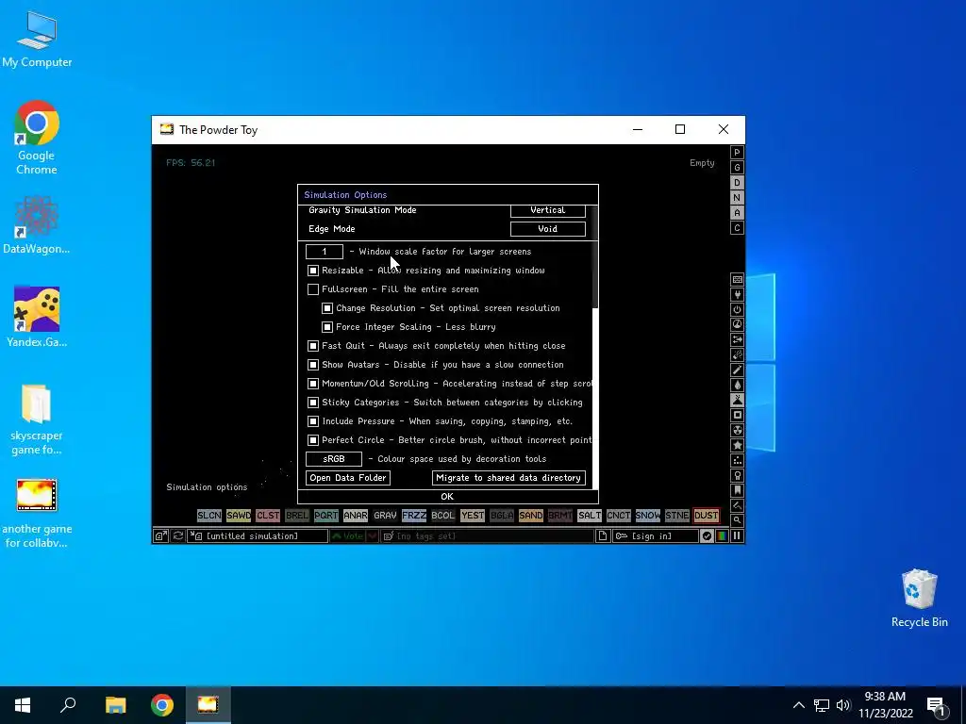Click the [no tags set] tags field
Image resolution: width=966 pixels, height=724 pixels.
487,536
